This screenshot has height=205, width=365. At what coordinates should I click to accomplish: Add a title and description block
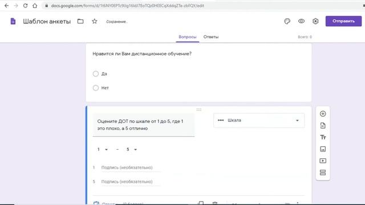pyautogui.click(x=323, y=137)
